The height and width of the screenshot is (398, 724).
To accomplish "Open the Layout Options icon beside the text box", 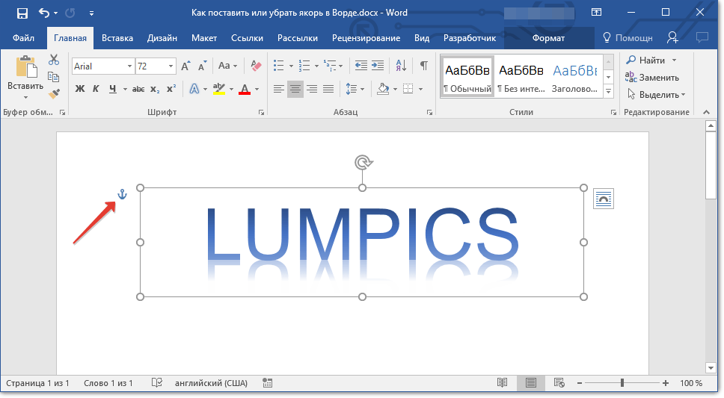I will point(603,199).
